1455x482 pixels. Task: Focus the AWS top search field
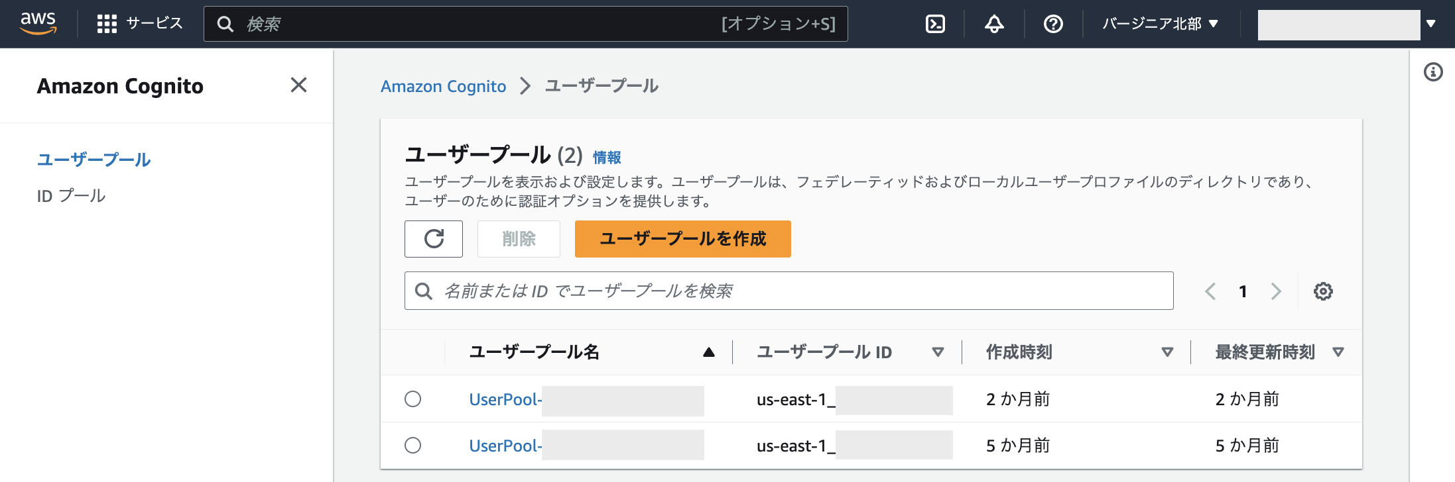click(525, 24)
